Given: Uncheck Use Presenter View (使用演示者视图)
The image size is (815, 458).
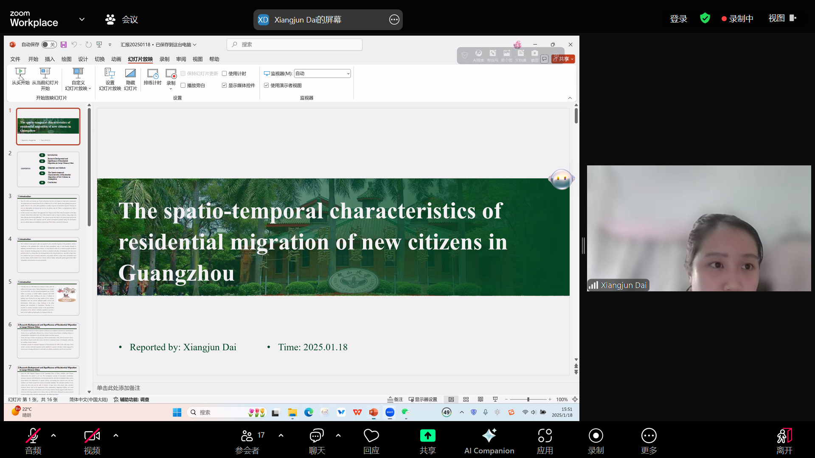Looking at the screenshot, I should 266,86.
